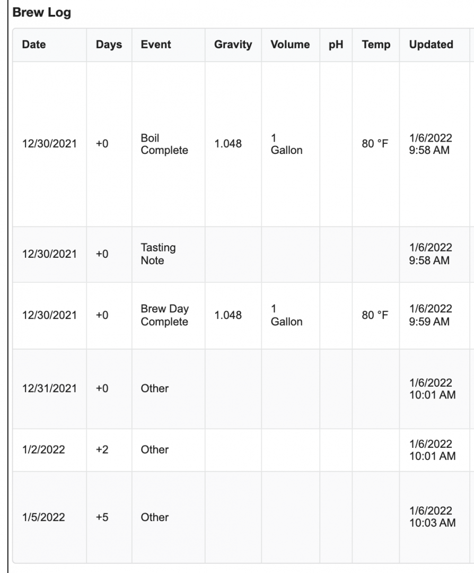Click the Tasting Note event cell
The height and width of the screenshot is (573, 474).
(158, 255)
